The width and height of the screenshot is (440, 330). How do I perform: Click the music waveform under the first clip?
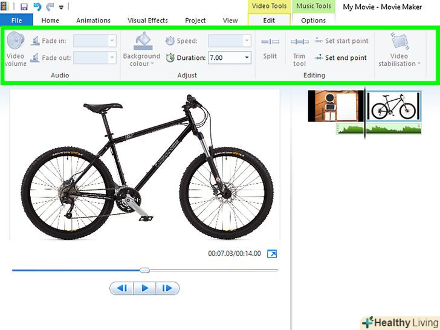pyautogui.click(x=350, y=129)
